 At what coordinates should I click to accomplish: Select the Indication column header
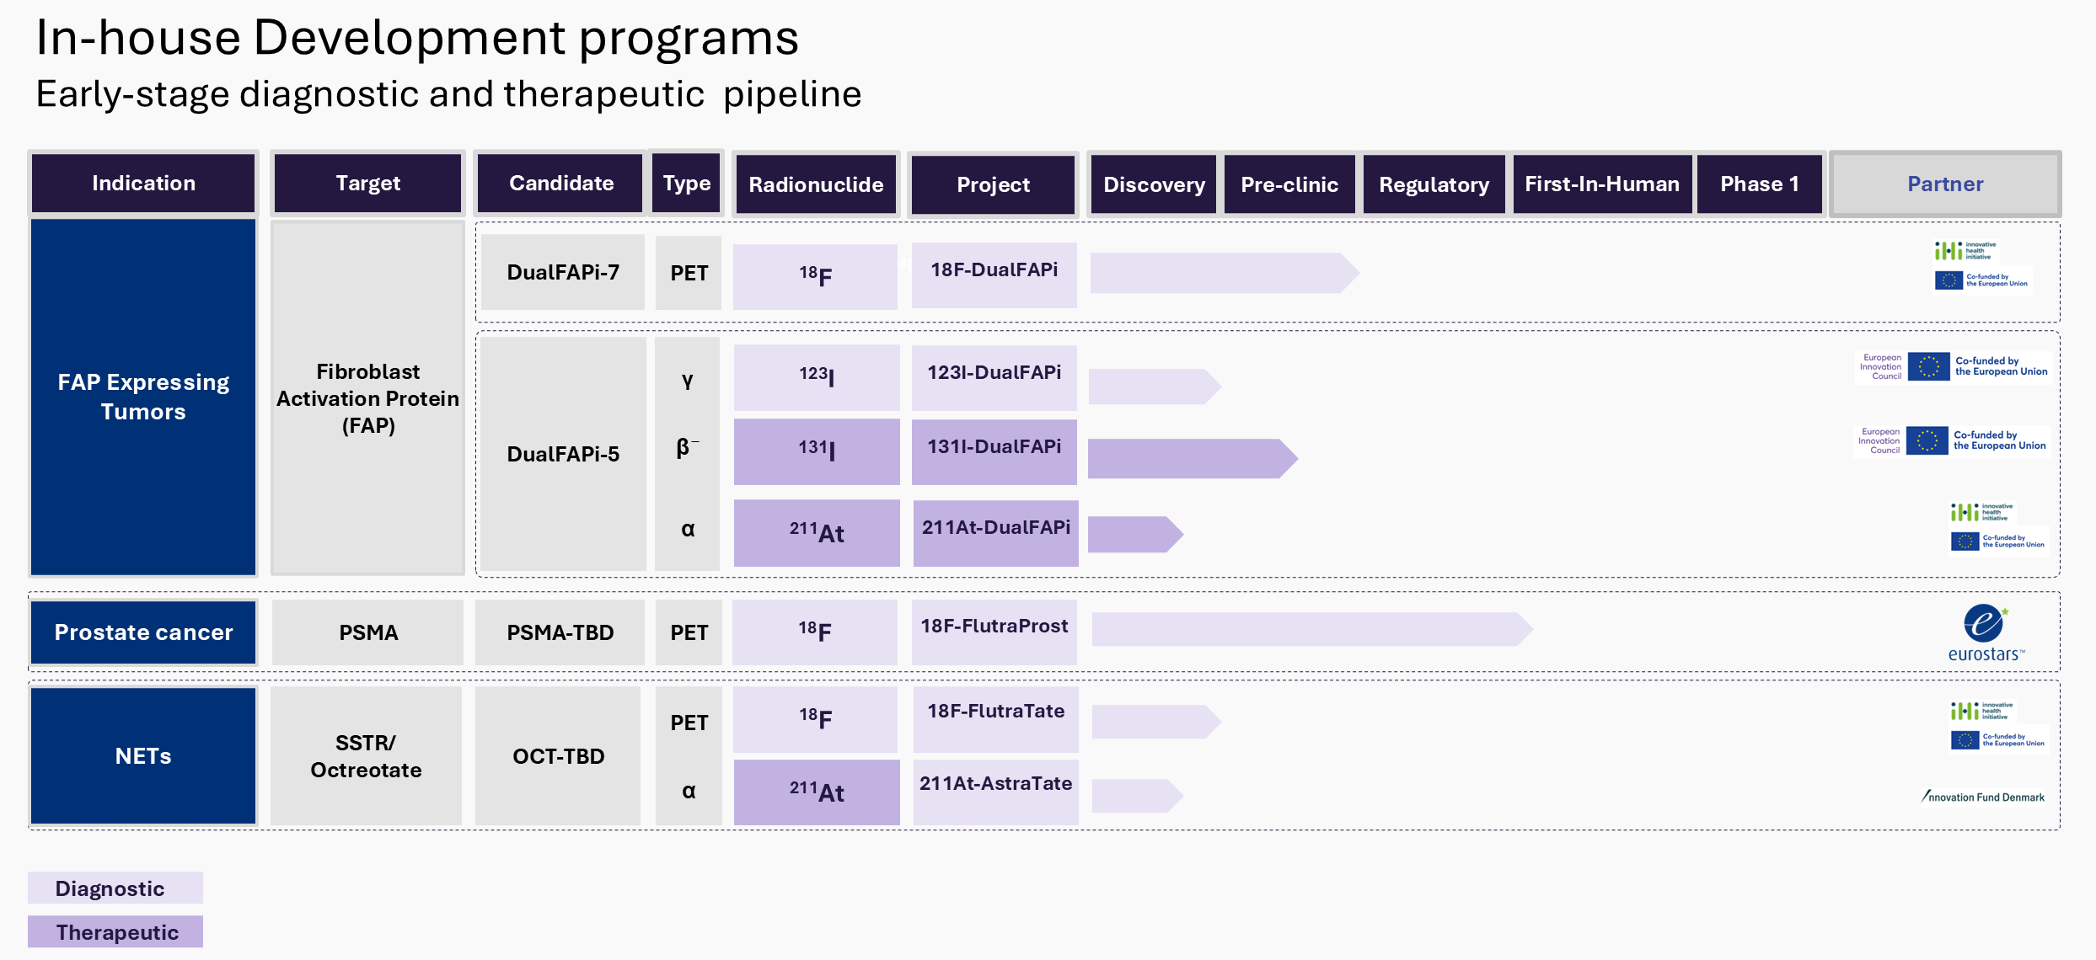(x=143, y=183)
